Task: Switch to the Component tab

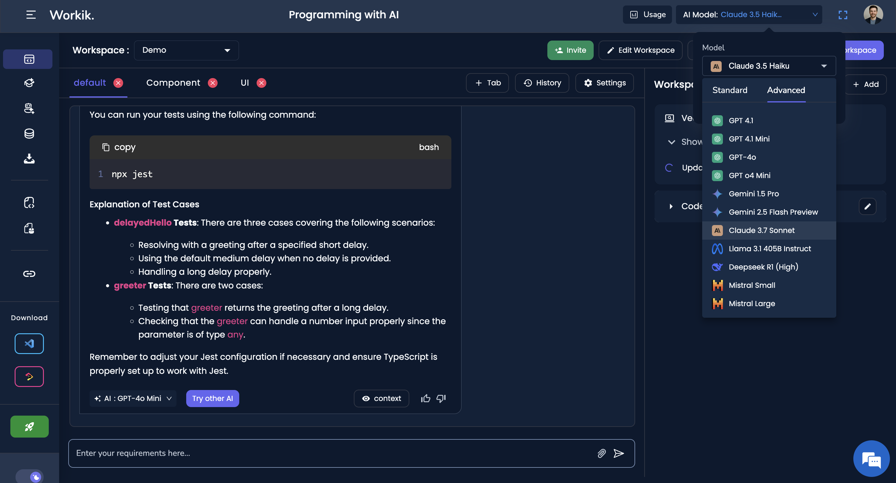Action: 173,83
